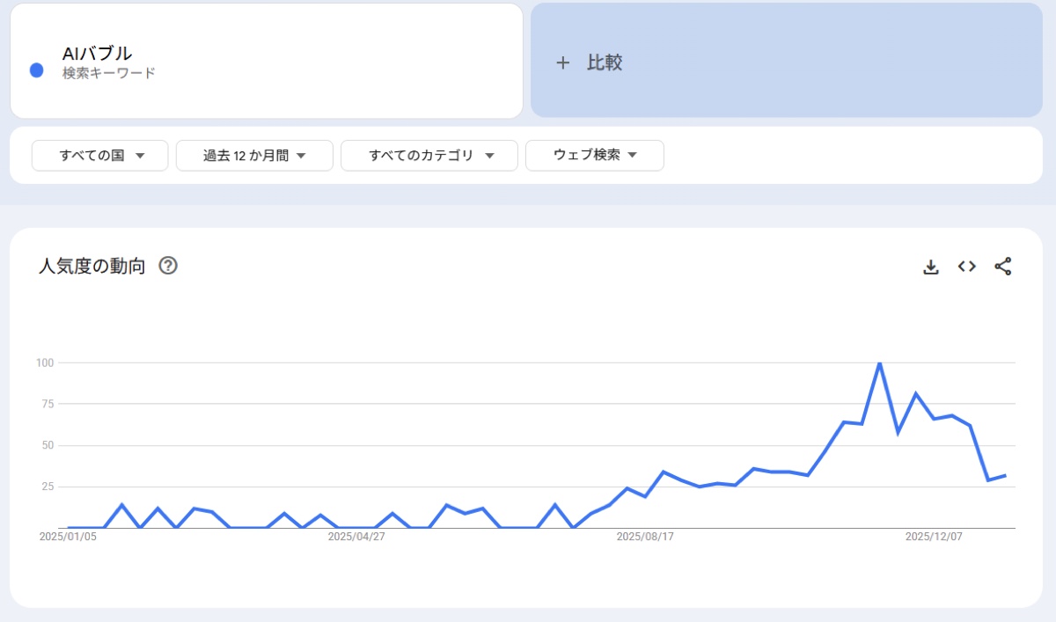Viewport: 1056px width, 622px height.
Task: Click the 2025/12/07 date axis label
Action: 934,536
